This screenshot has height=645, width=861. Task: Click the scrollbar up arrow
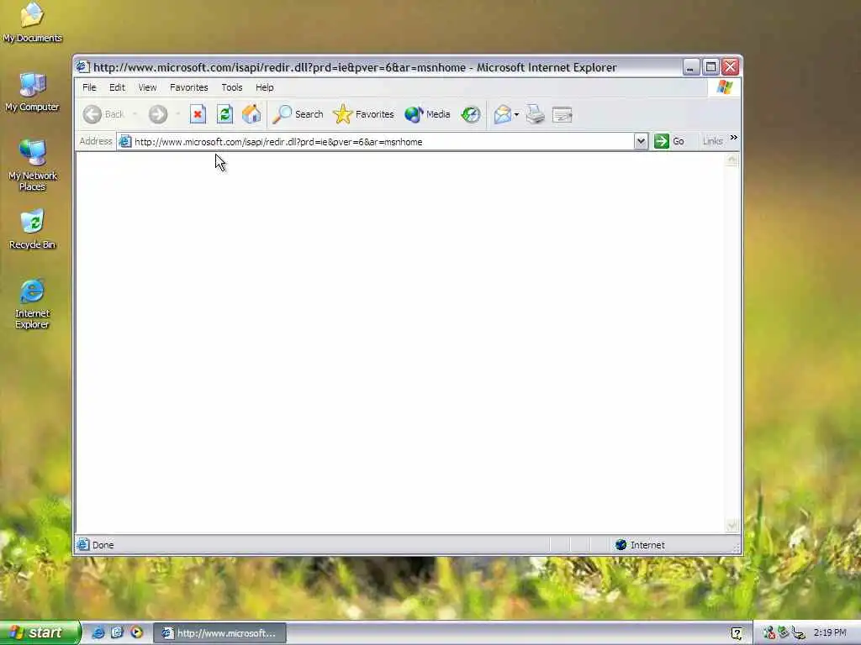coord(732,160)
